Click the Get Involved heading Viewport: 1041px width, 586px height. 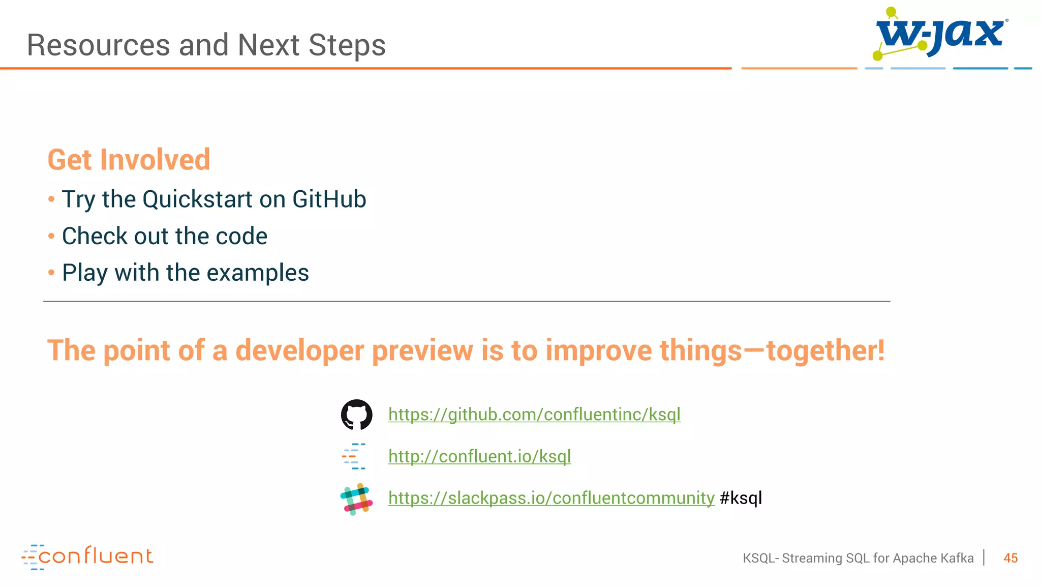pyautogui.click(x=129, y=160)
